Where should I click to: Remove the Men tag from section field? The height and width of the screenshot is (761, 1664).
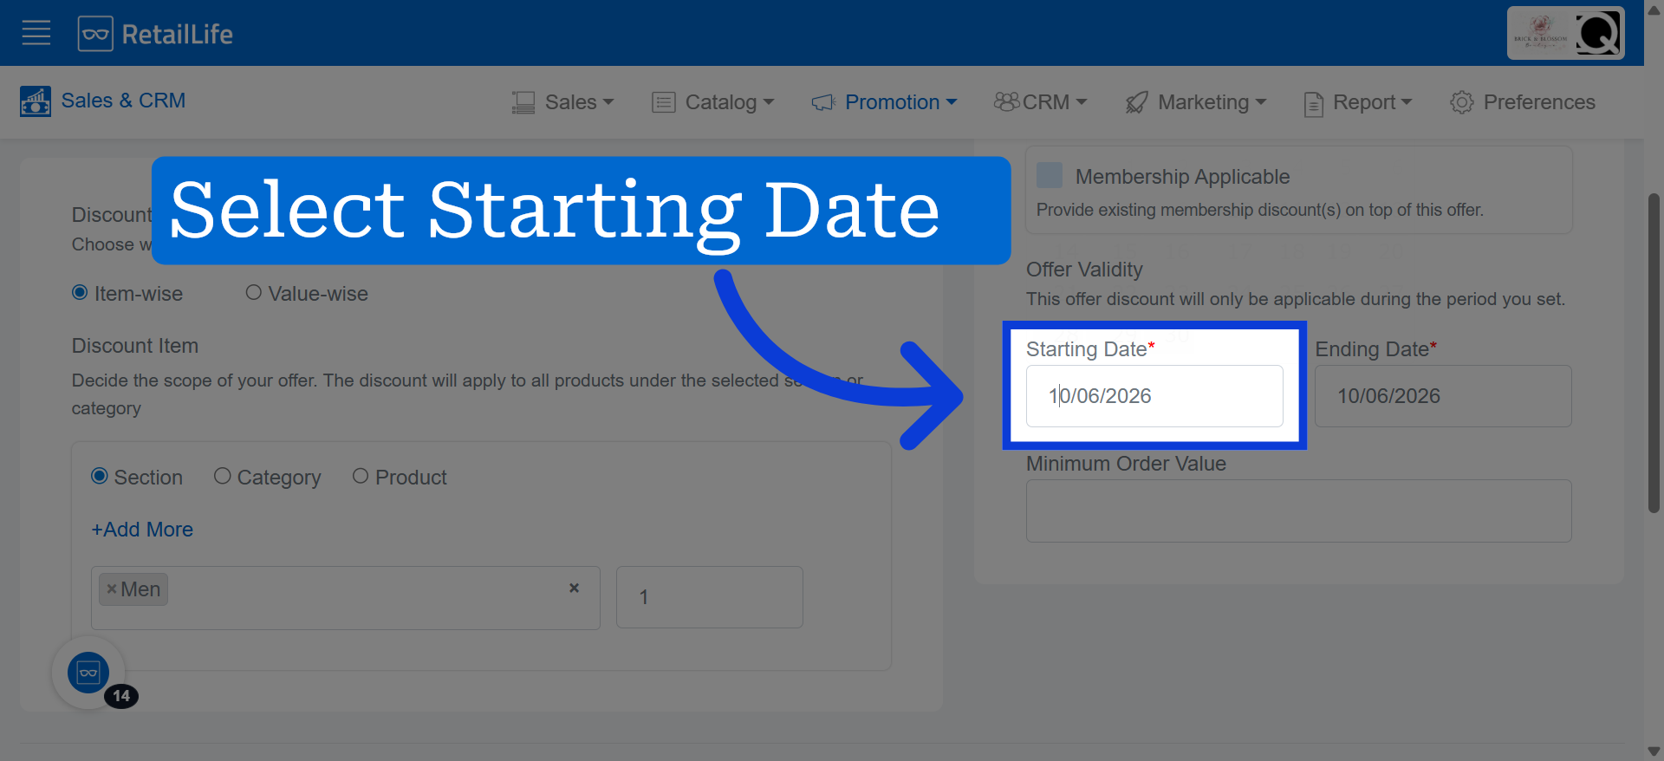click(112, 589)
